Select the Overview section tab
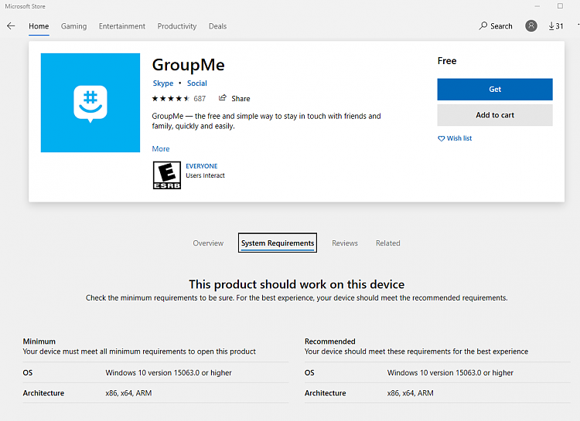580x421 pixels. pos(208,243)
